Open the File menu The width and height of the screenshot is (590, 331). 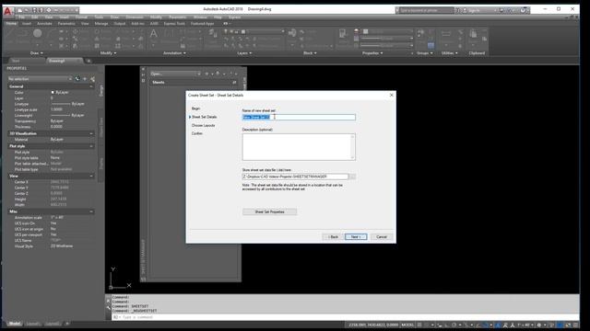click(x=22, y=17)
